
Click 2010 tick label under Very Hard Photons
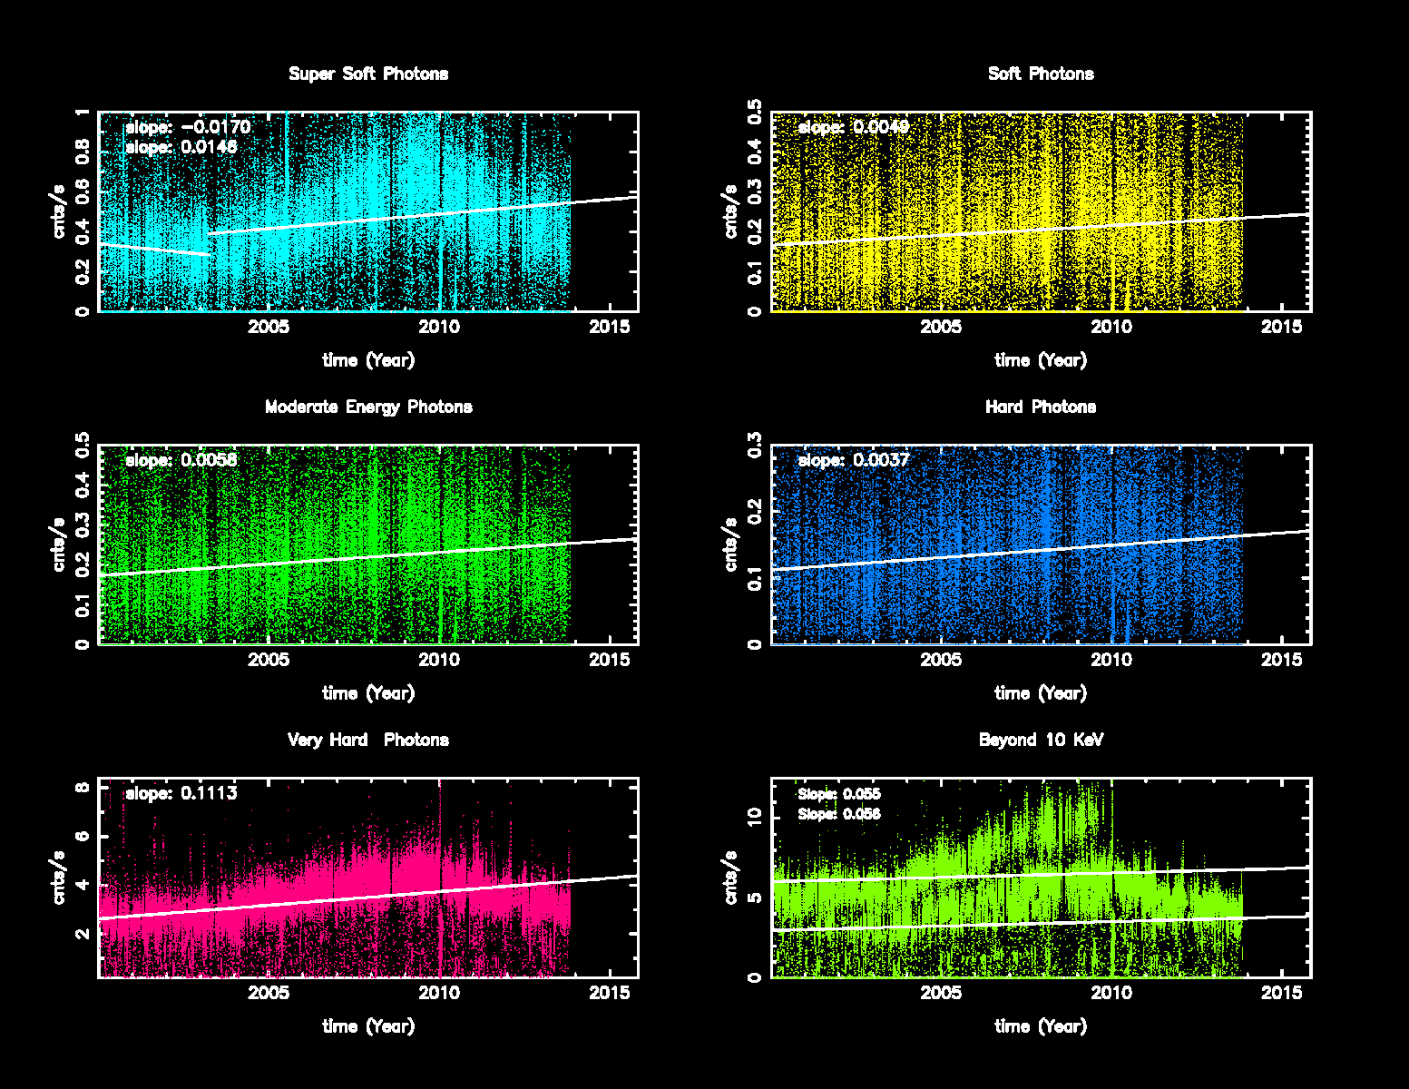[439, 993]
